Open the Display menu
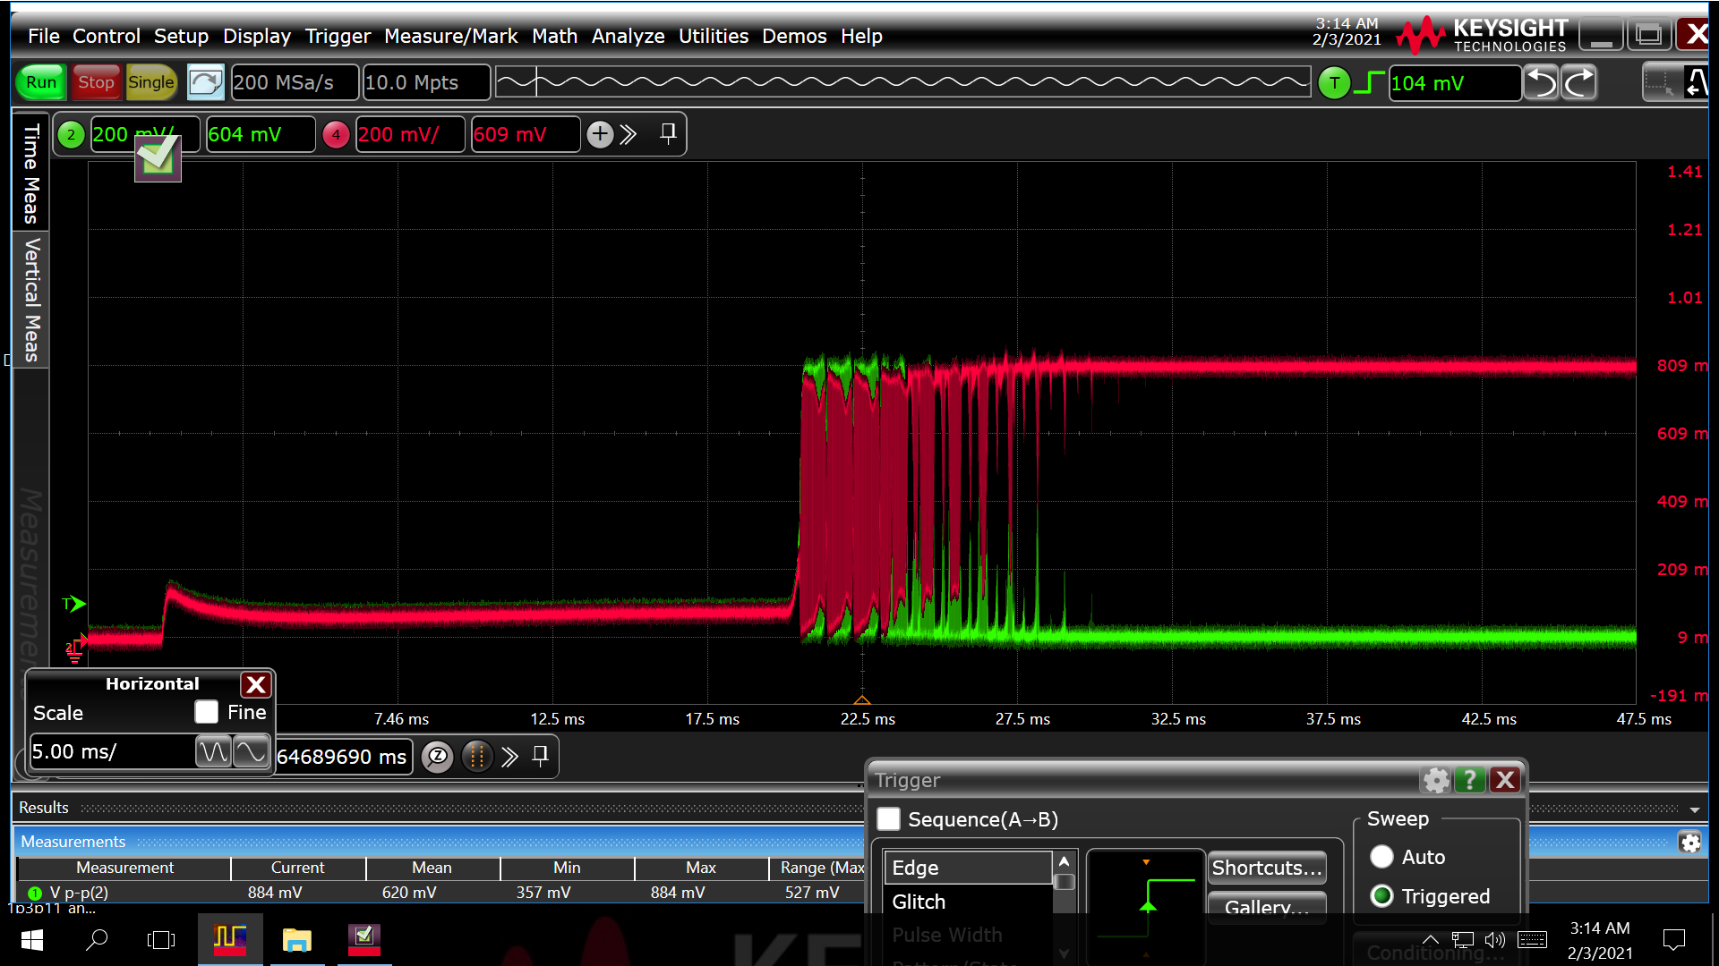1719x966 pixels. (x=257, y=36)
